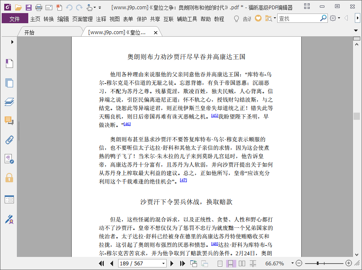This screenshot has height=270, width=362.
Task: Open the form fields panel
Action: coord(9,200)
